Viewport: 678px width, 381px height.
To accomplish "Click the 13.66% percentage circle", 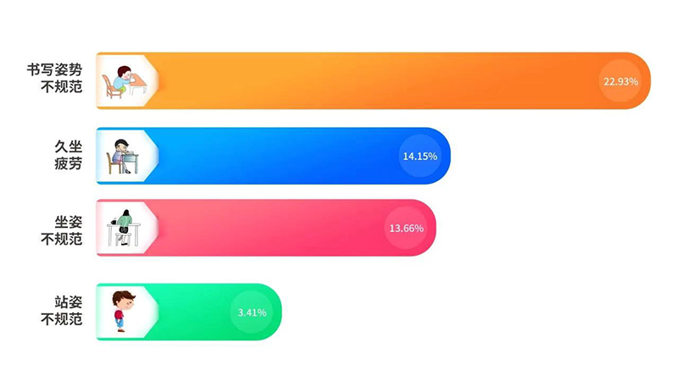I will (406, 228).
